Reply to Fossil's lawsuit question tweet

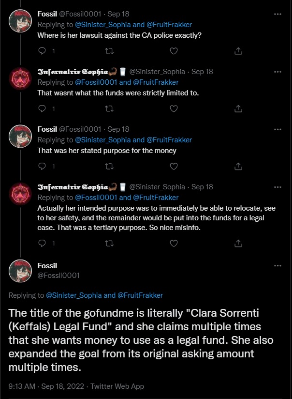coord(42,51)
